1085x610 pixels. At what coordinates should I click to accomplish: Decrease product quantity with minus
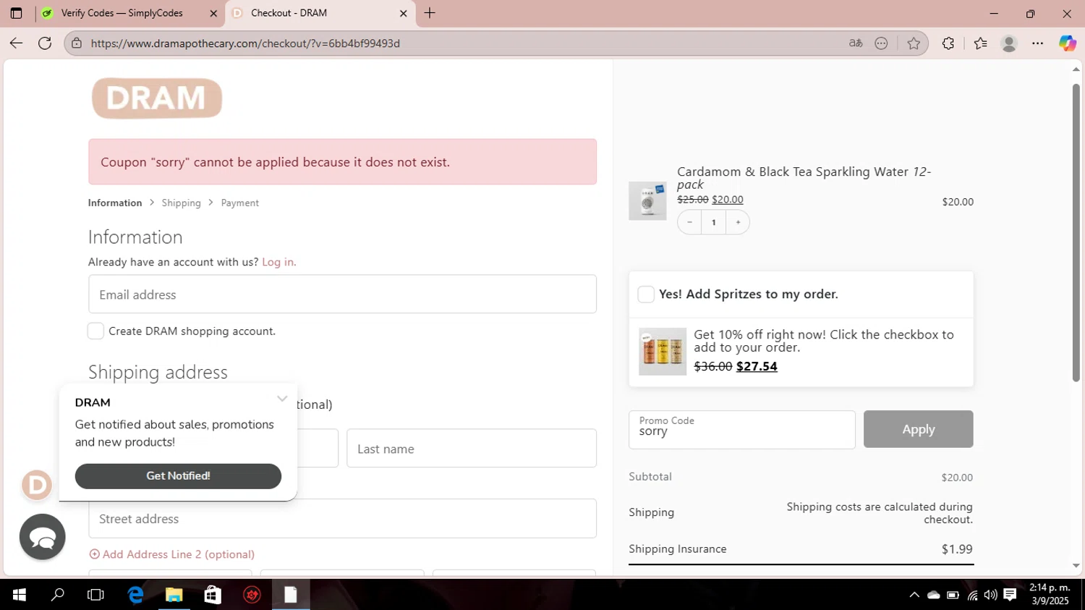pyautogui.click(x=690, y=222)
